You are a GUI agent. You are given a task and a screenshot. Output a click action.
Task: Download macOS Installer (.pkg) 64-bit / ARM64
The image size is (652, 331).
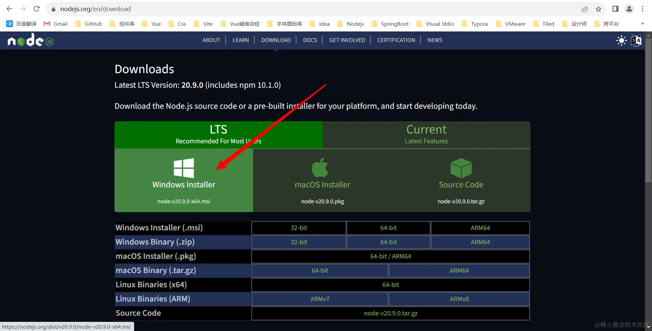(391, 256)
